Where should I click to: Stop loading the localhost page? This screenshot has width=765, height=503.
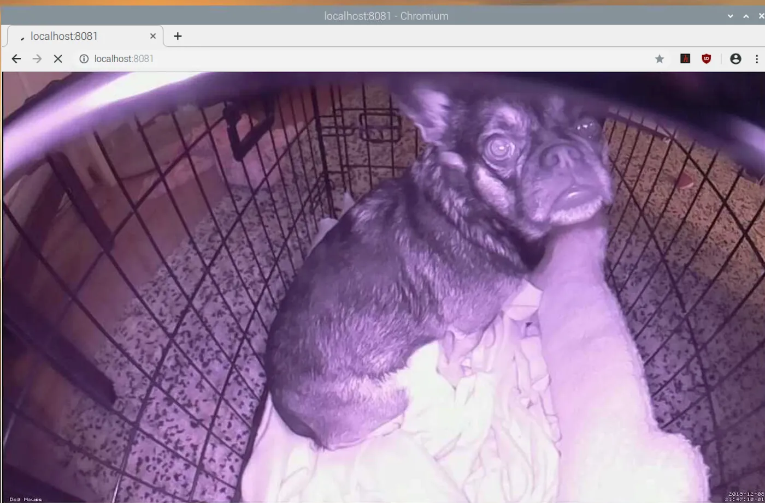coord(58,59)
